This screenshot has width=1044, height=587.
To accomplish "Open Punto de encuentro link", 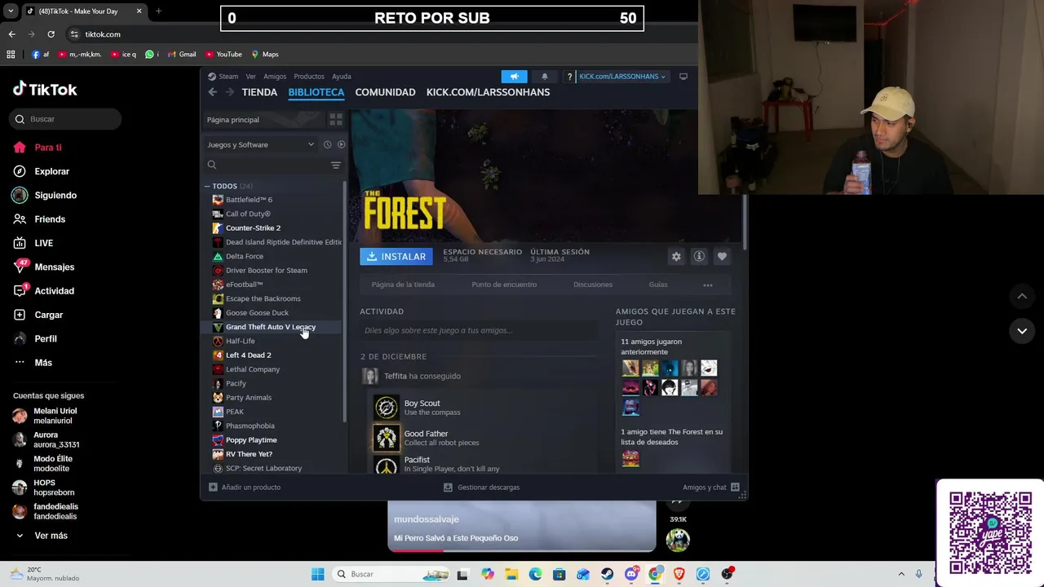I will pyautogui.click(x=504, y=285).
